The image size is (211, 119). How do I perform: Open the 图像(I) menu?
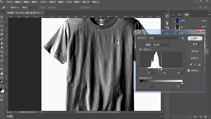click(x=26, y=2)
